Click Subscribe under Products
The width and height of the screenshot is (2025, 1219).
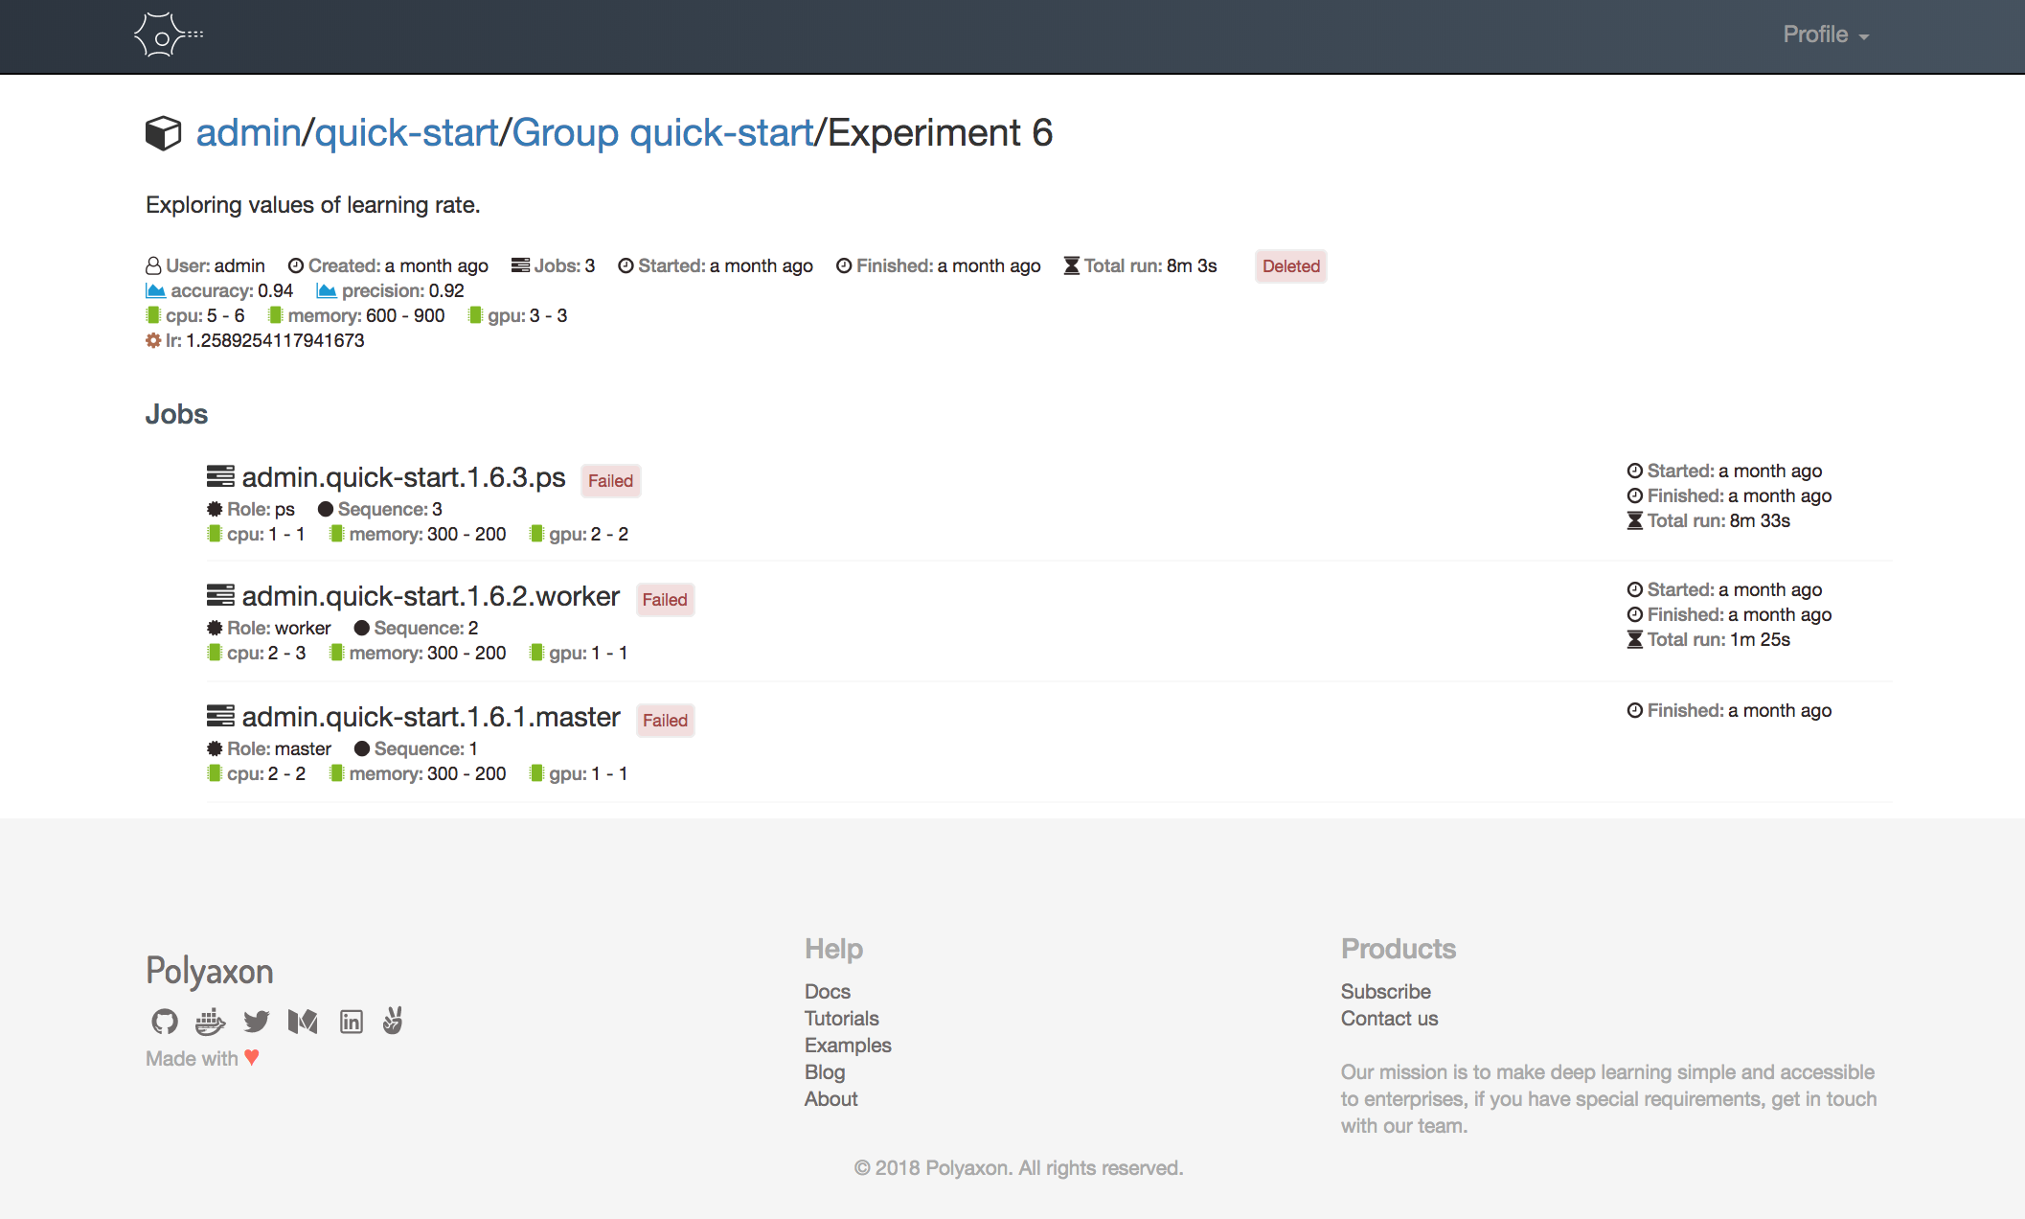1385,992
